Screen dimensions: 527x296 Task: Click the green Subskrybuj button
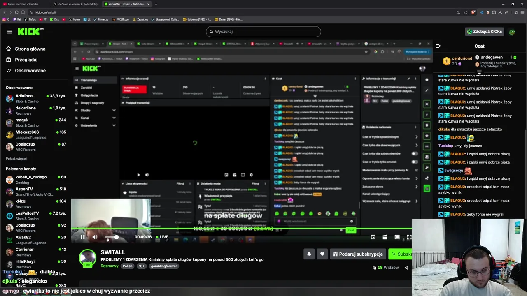click(x=400, y=254)
